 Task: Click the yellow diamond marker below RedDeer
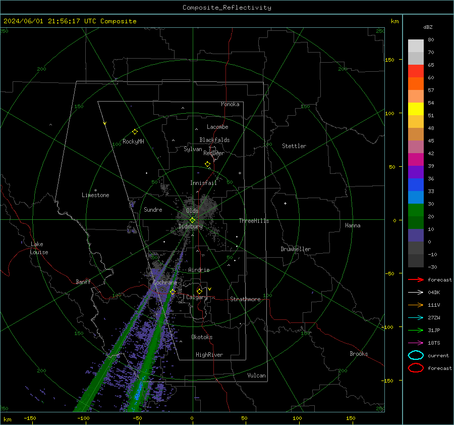pyautogui.click(x=207, y=164)
